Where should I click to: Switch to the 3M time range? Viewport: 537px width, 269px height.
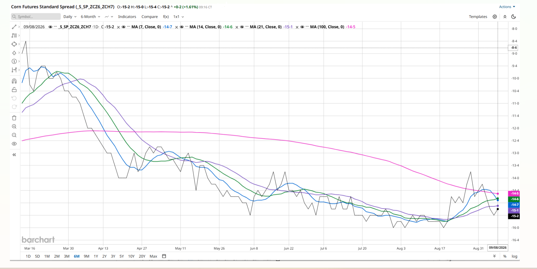click(67, 256)
